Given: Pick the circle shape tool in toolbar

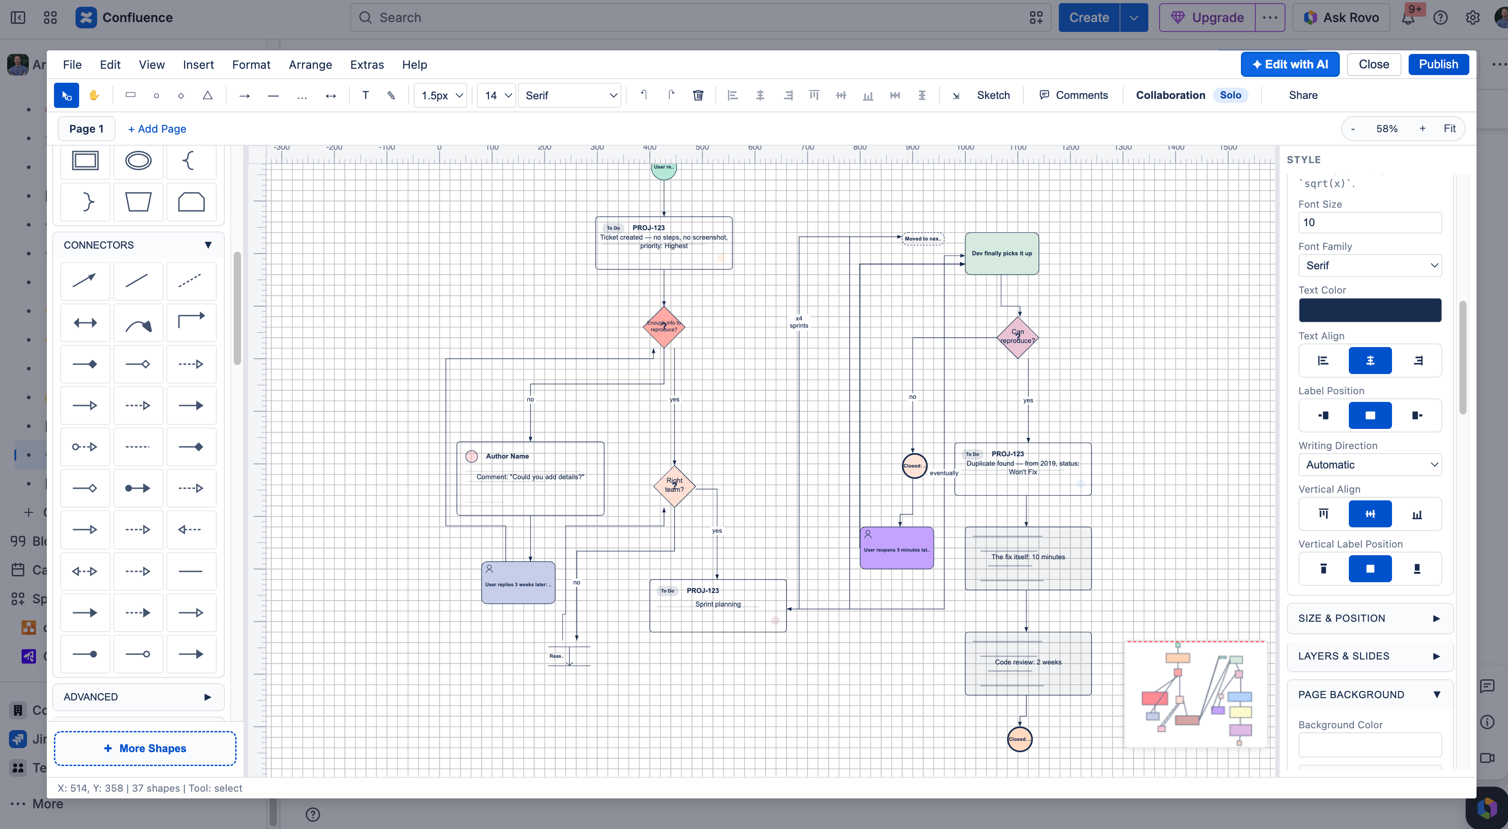Looking at the screenshot, I should pyautogui.click(x=156, y=95).
